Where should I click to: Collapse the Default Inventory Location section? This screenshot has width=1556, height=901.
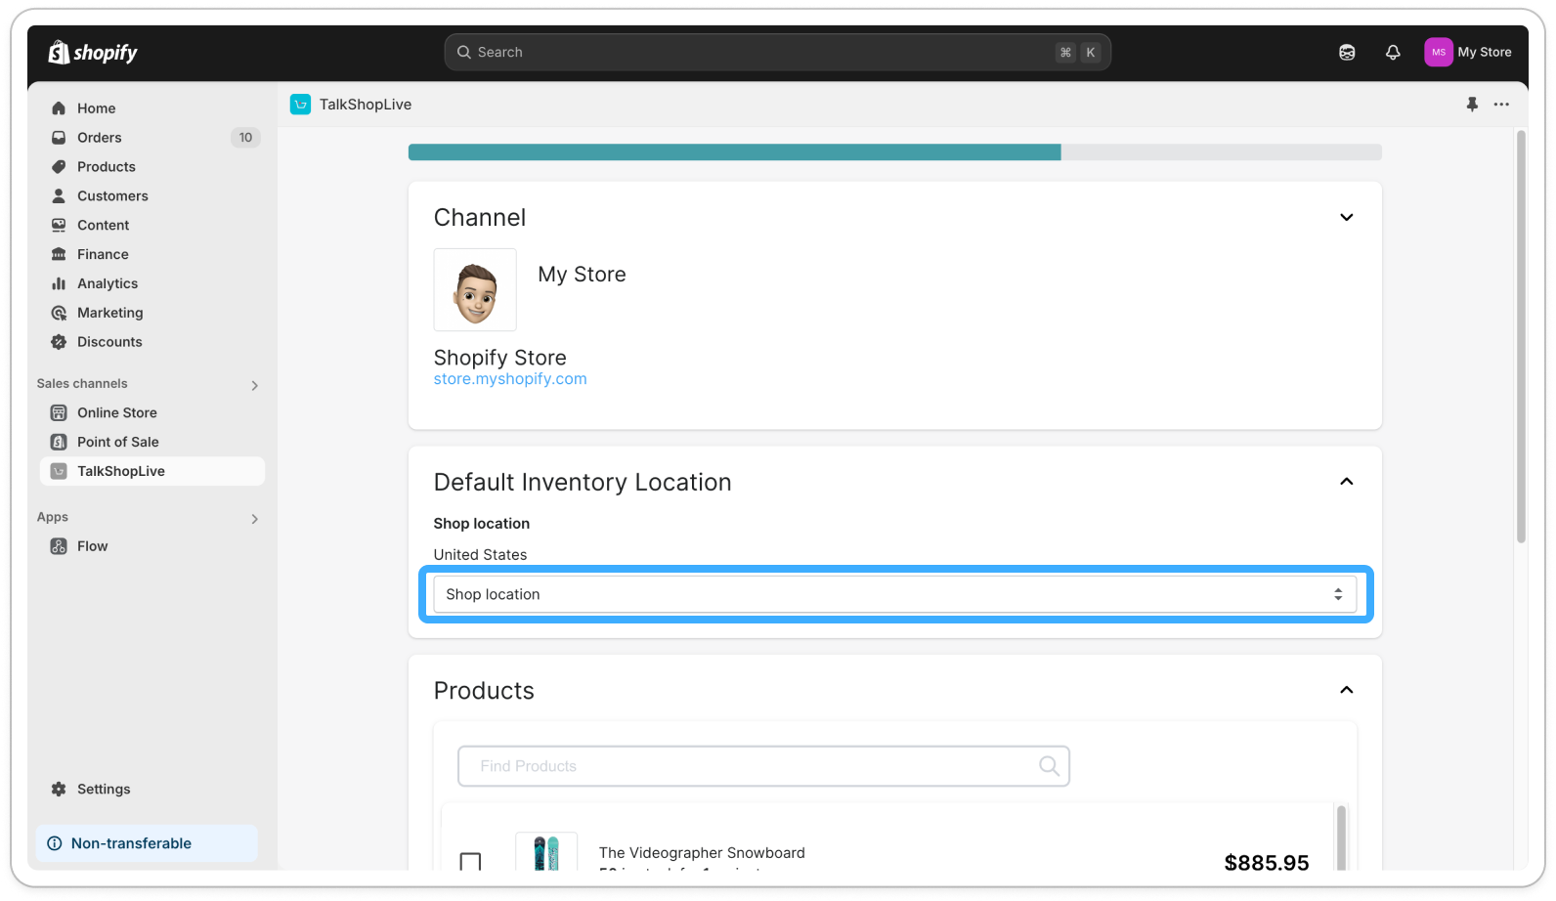[x=1346, y=482]
